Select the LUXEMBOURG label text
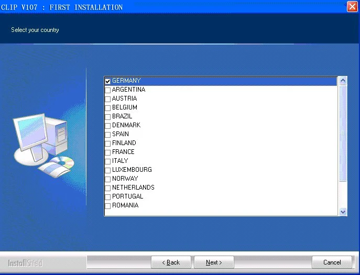 pos(132,170)
